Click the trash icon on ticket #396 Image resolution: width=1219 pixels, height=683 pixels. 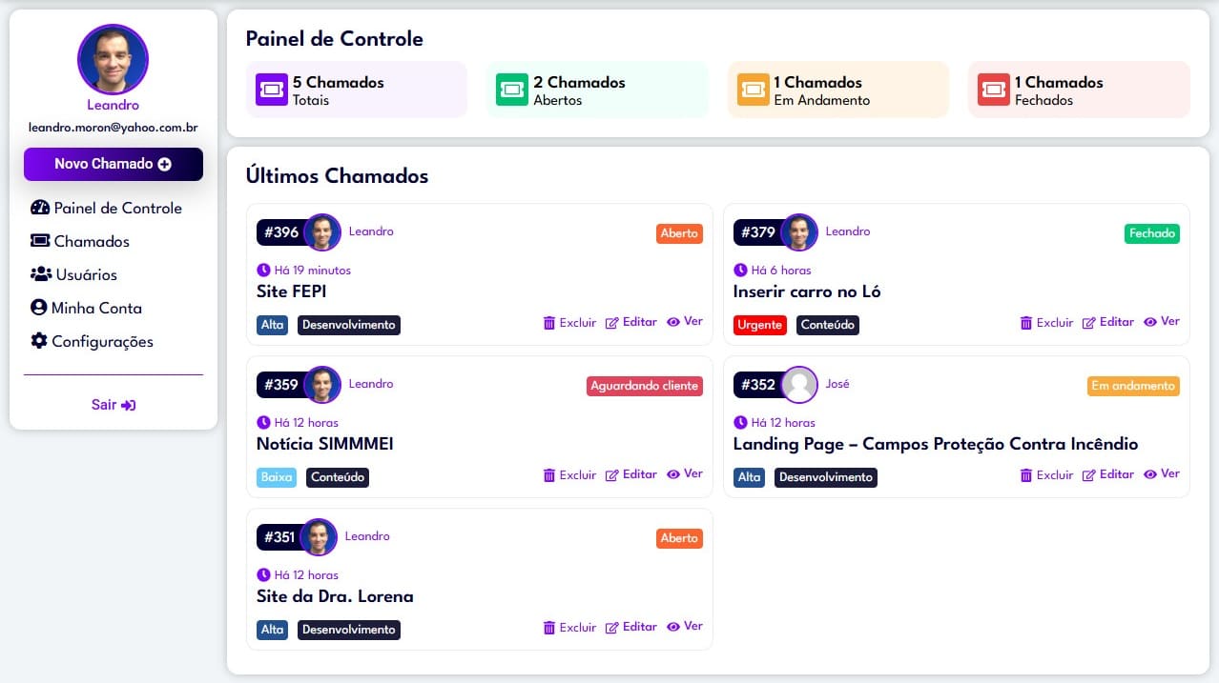549,323
